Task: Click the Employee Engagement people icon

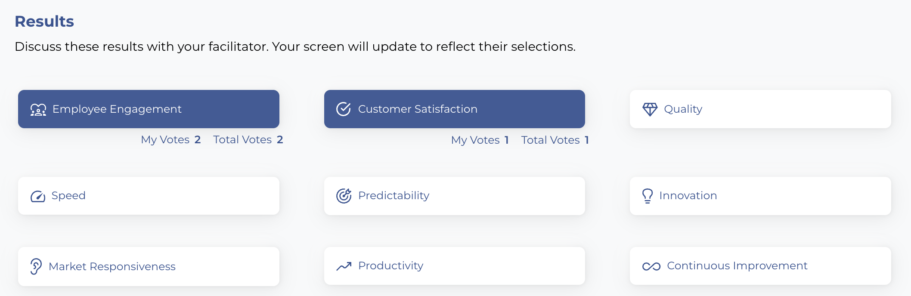Action: click(x=38, y=110)
